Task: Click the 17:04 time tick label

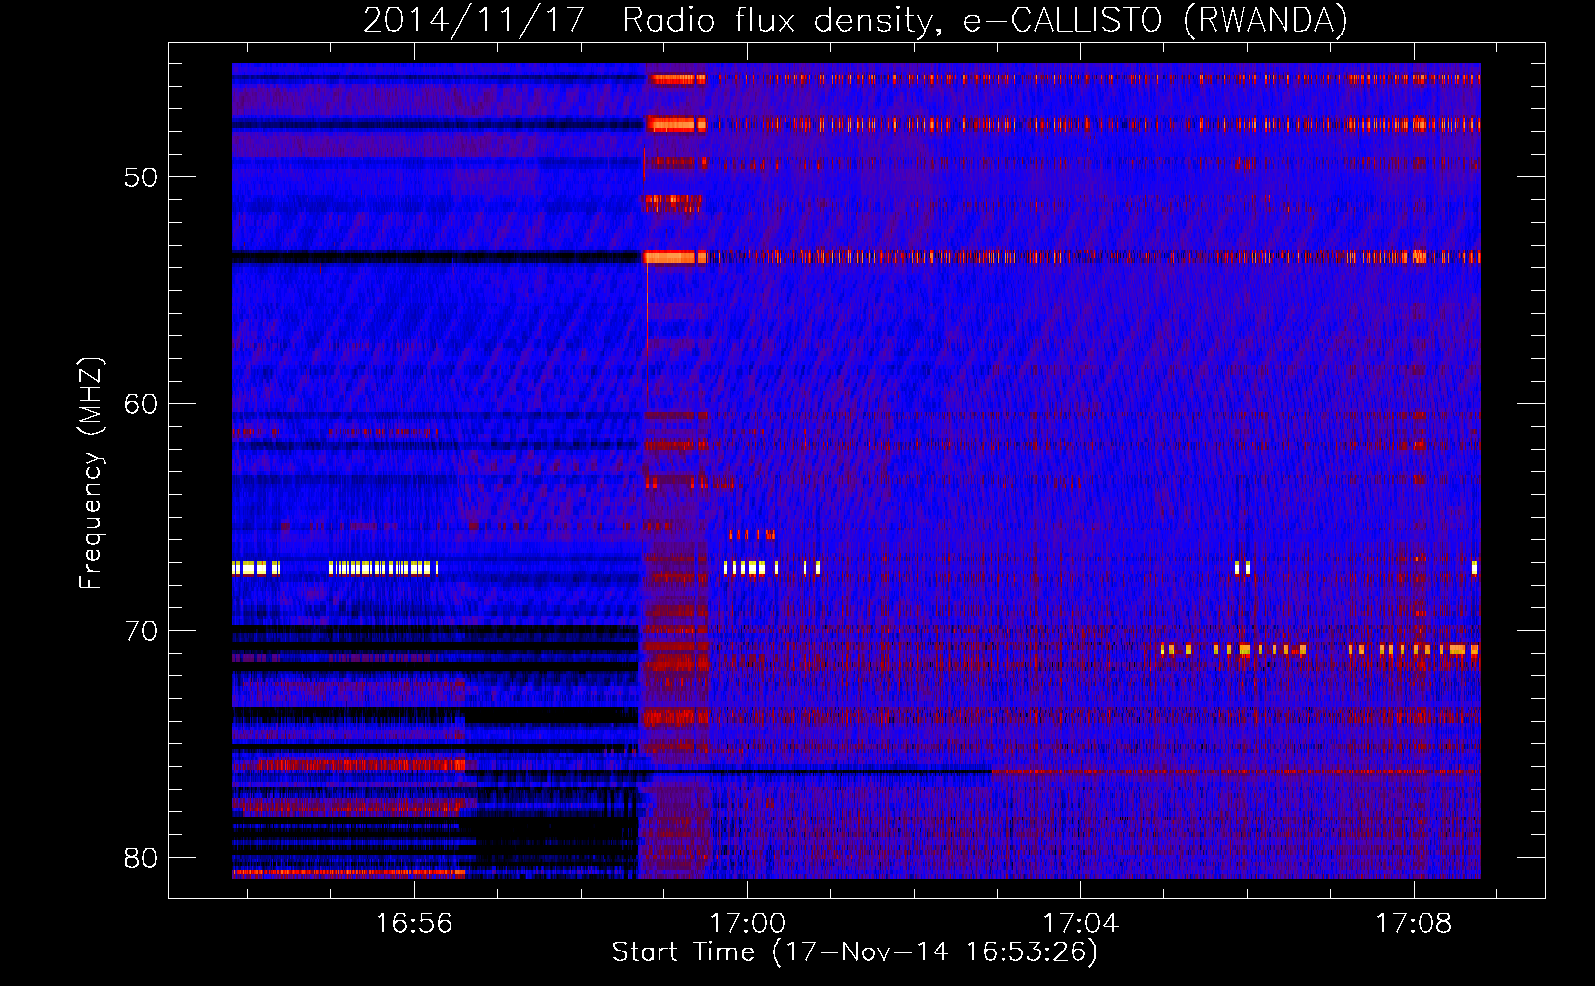Action: tap(1080, 924)
